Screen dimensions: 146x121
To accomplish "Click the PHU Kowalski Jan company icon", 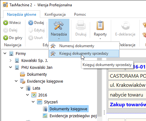I will click(17, 67).
